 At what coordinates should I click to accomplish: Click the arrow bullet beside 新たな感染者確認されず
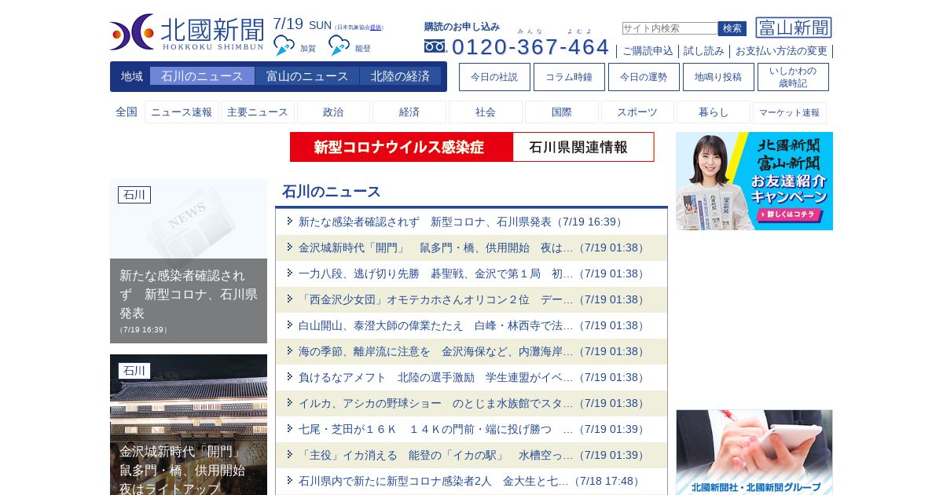click(290, 221)
